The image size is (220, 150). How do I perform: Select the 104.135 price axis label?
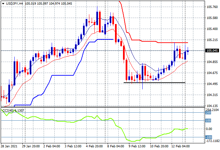pyautogui.click(x=212, y=106)
